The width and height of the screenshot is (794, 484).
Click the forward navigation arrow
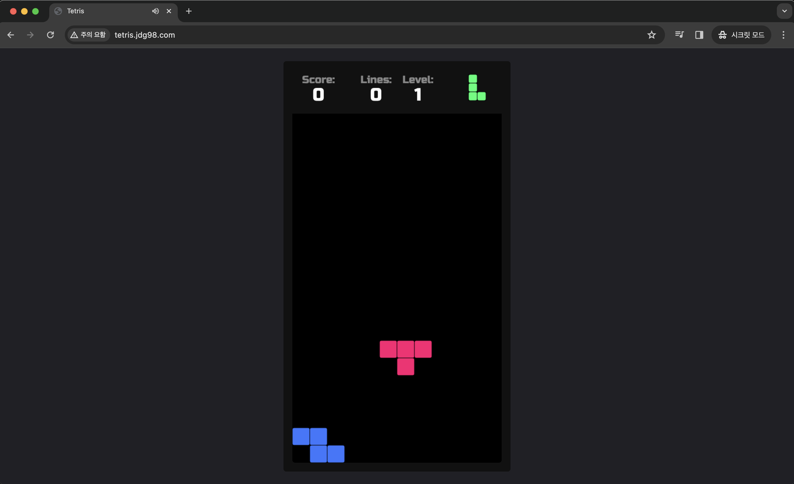pyautogui.click(x=30, y=35)
